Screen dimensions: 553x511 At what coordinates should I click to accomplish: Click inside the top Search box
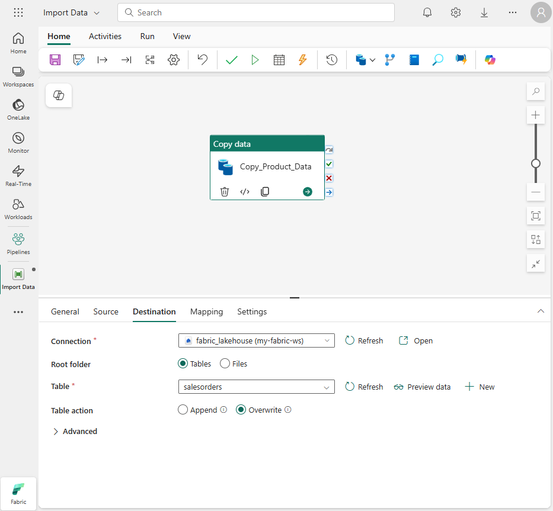tap(256, 12)
